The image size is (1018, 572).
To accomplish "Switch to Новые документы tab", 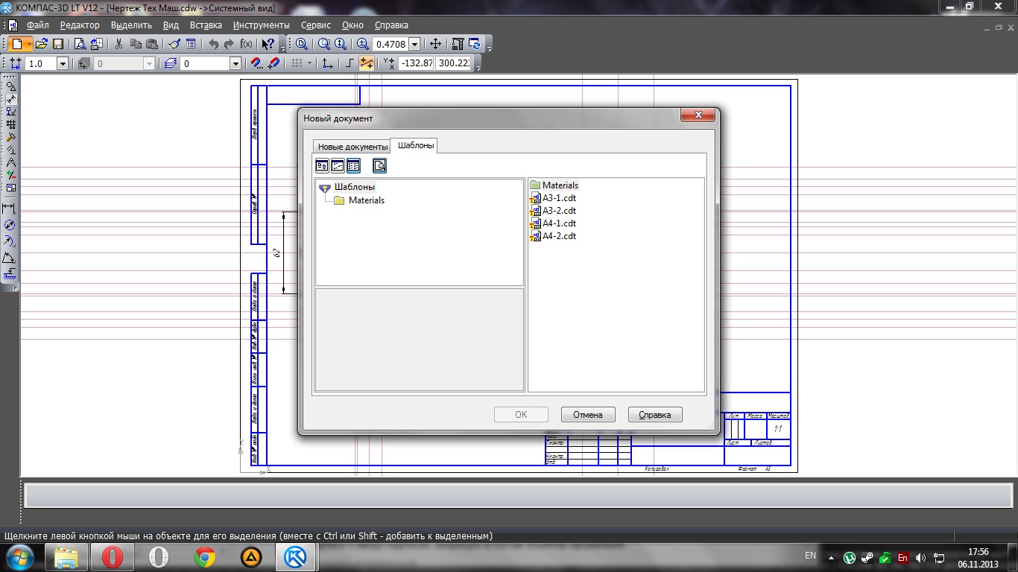I will (352, 147).
